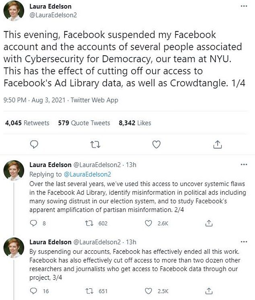
Task: Share the main 1/4 tweet
Action: [x=217, y=144]
